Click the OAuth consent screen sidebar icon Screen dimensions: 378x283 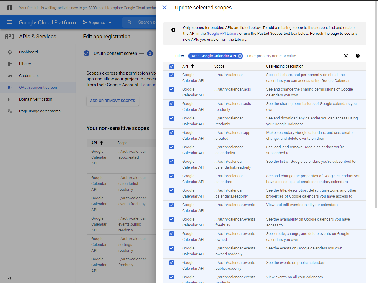(10, 88)
